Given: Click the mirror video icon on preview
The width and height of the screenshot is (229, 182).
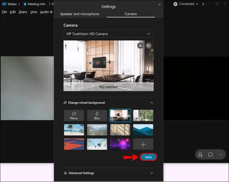Looking at the screenshot, I should click(140, 46).
